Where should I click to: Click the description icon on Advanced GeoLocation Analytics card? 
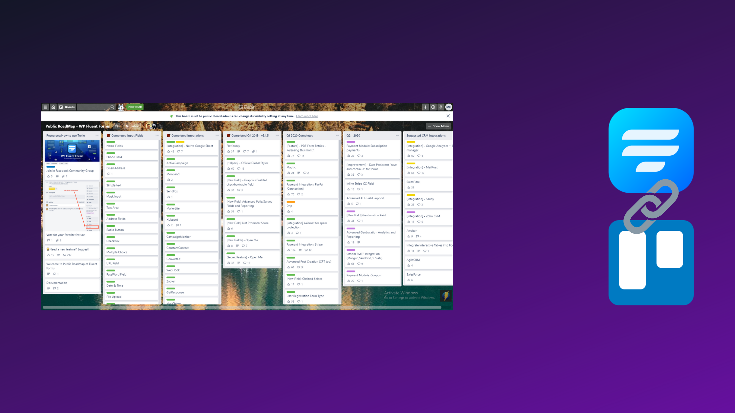(359, 242)
